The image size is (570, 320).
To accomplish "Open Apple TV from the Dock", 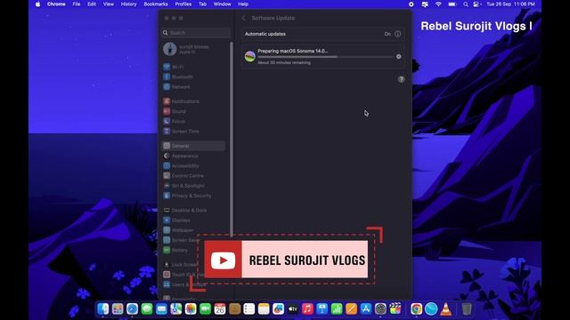I will click(x=293, y=309).
